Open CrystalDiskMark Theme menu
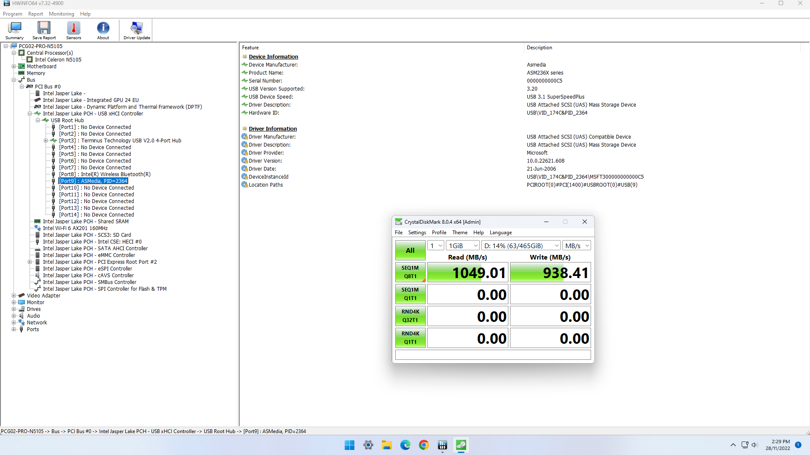This screenshot has width=810, height=455. tap(460, 233)
